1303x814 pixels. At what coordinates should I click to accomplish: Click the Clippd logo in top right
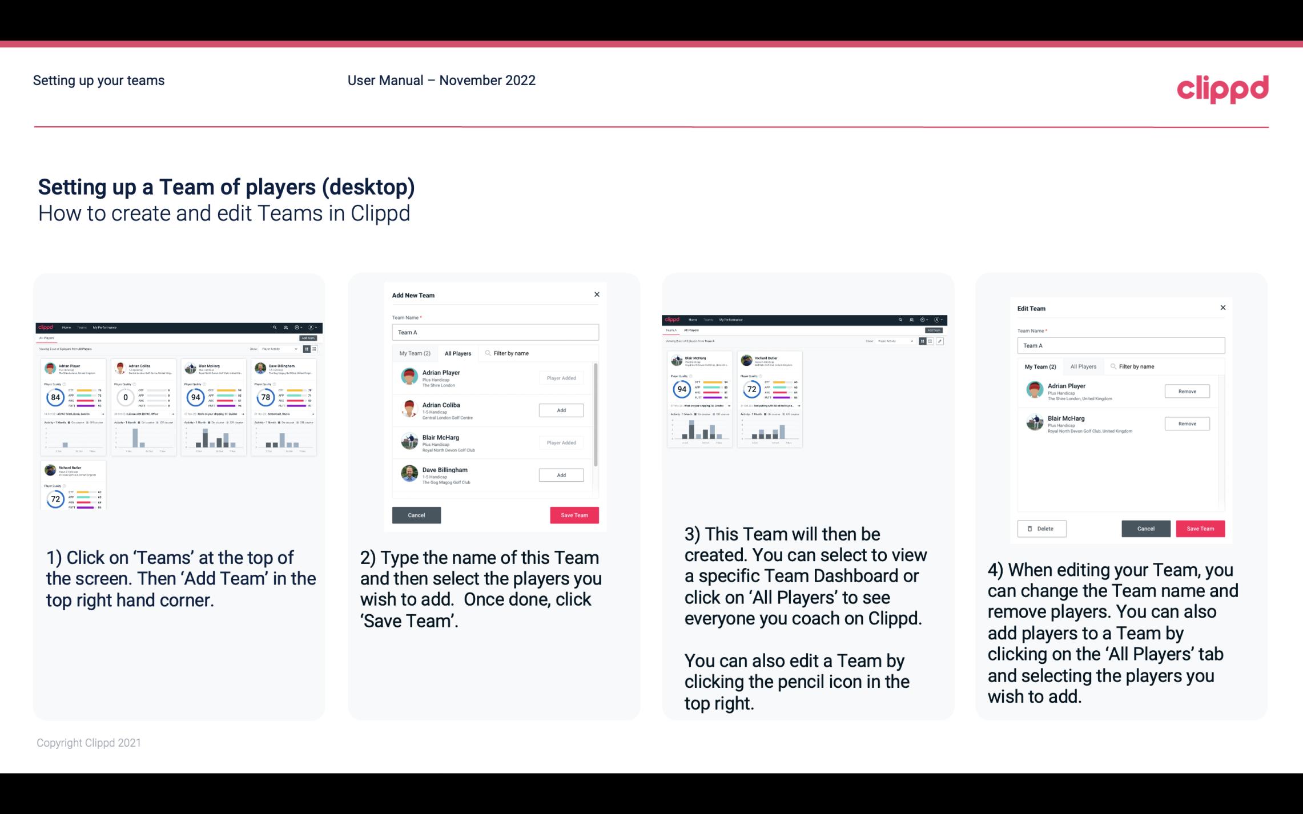(x=1224, y=88)
